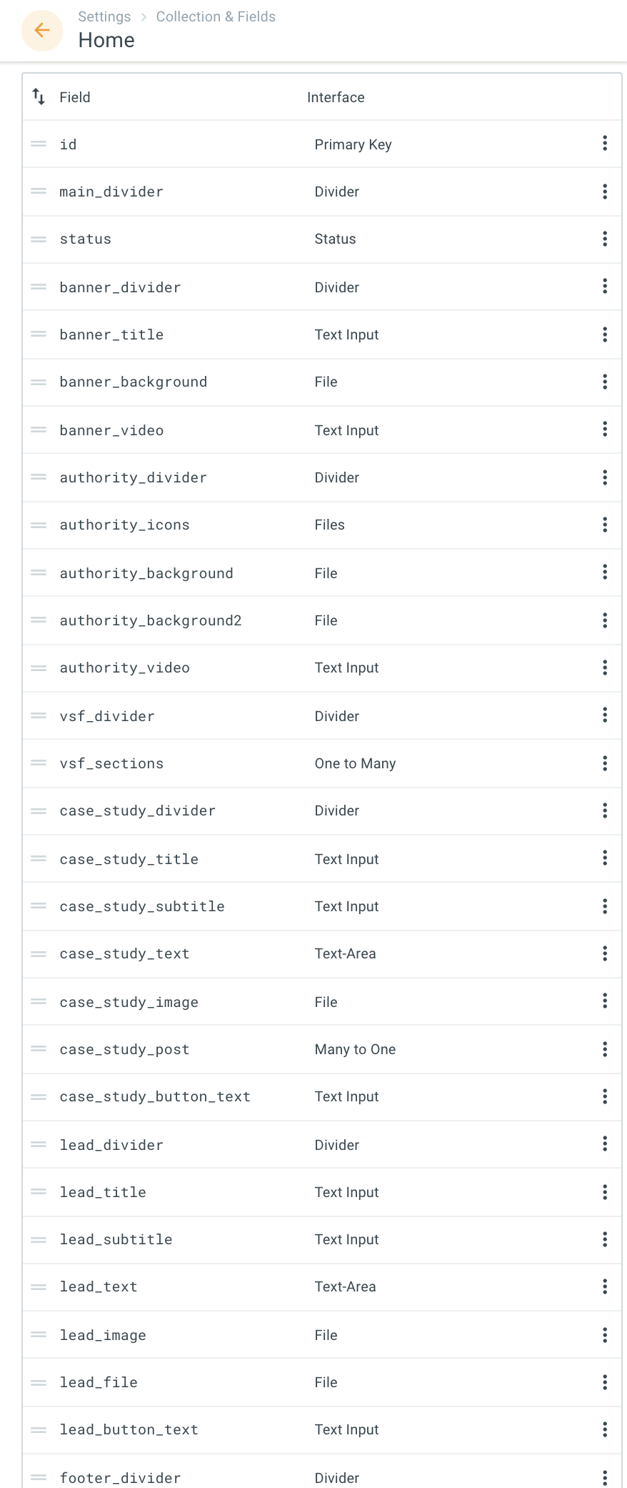Open the options menu for vsf_sections
The height and width of the screenshot is (1488, 627).
tap(604, 763)
